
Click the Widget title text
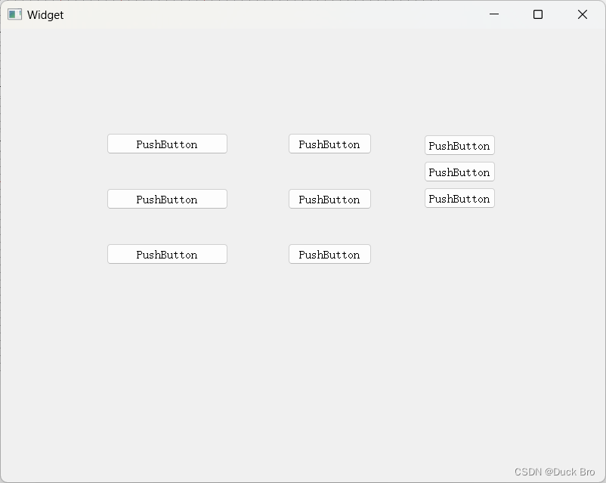coord(45,14)
